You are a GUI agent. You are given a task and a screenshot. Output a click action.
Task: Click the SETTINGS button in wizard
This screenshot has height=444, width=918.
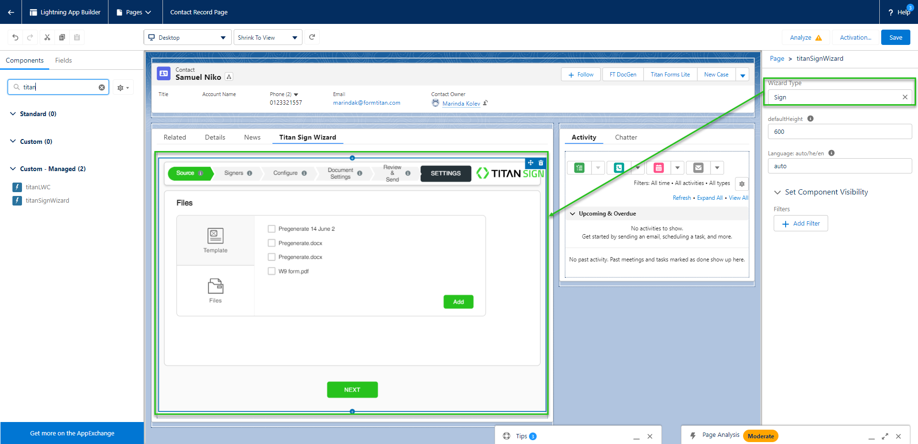[x=446, y=173]
